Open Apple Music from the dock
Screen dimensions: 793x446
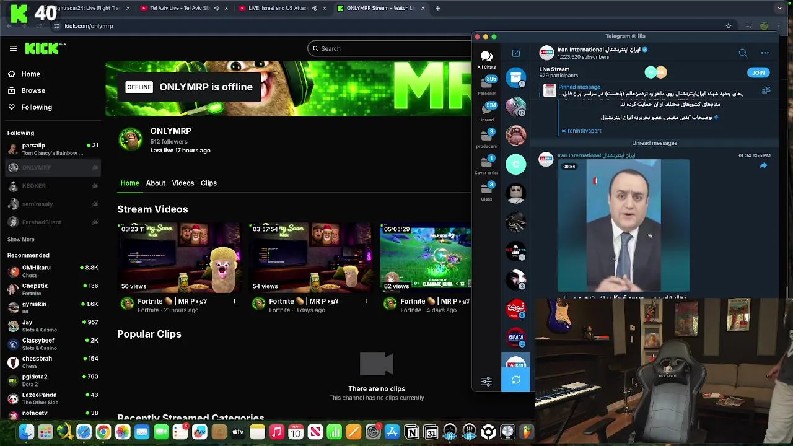pos(276,432)
